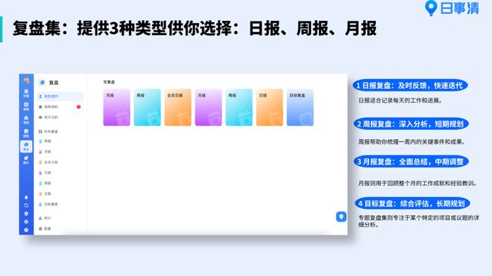Click the chat bubble icon in the blue sidebar
Screen dimensions: 492x276
pyautogui.click(x=26, y=205)
